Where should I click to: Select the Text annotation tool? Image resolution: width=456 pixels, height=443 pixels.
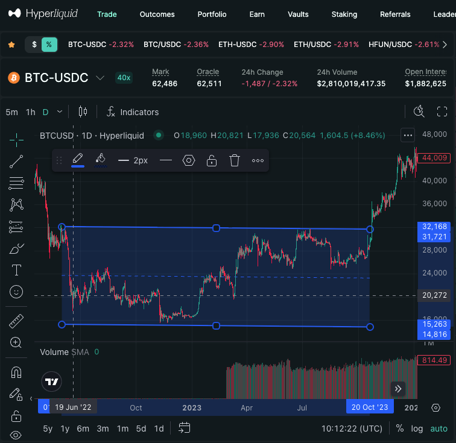coord(16,270)
